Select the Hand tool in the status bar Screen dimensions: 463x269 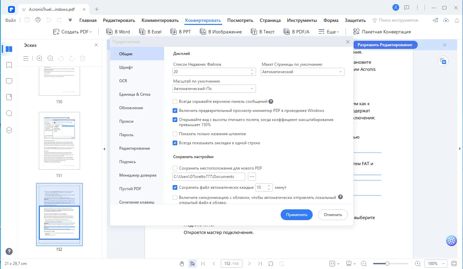[182, 264]
